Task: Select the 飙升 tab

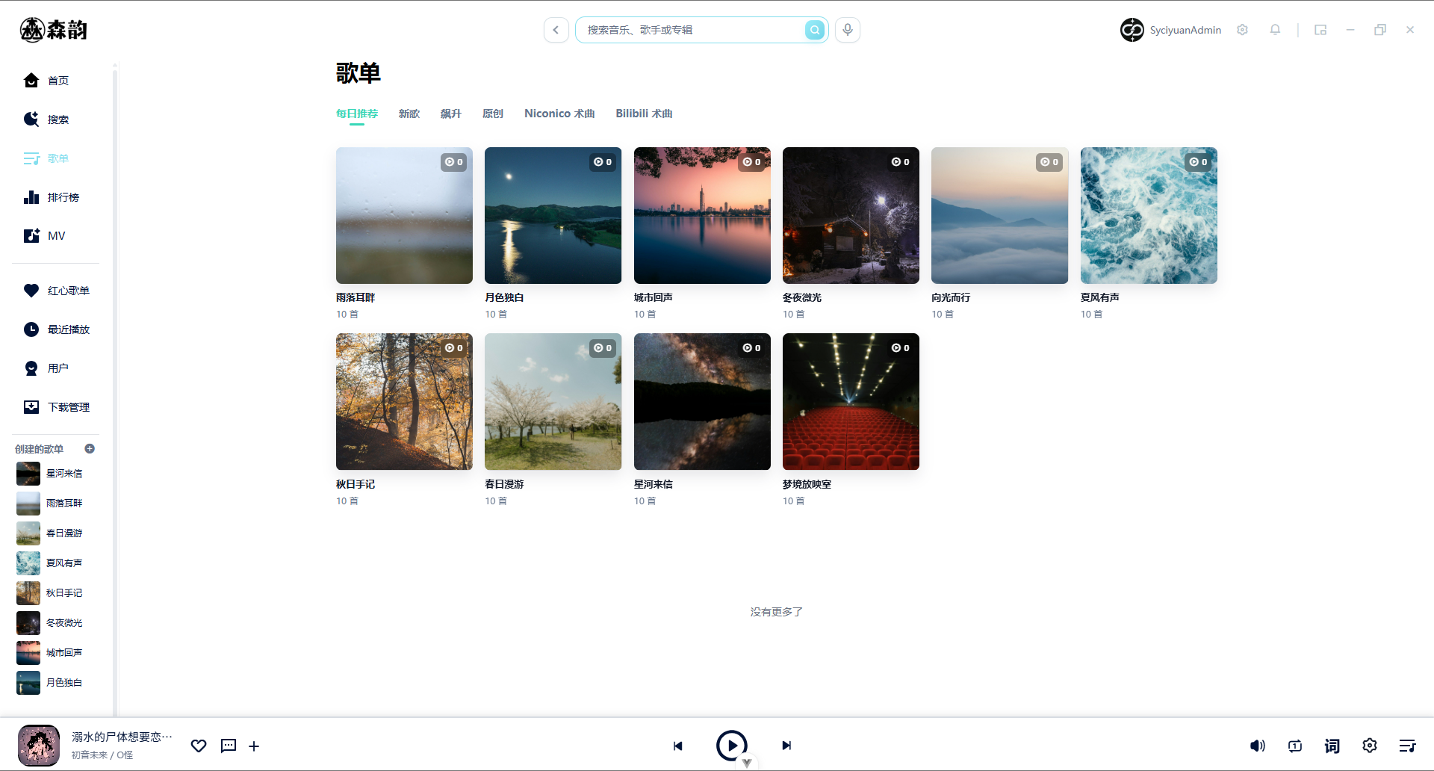Action: click(x=451, y=114)
